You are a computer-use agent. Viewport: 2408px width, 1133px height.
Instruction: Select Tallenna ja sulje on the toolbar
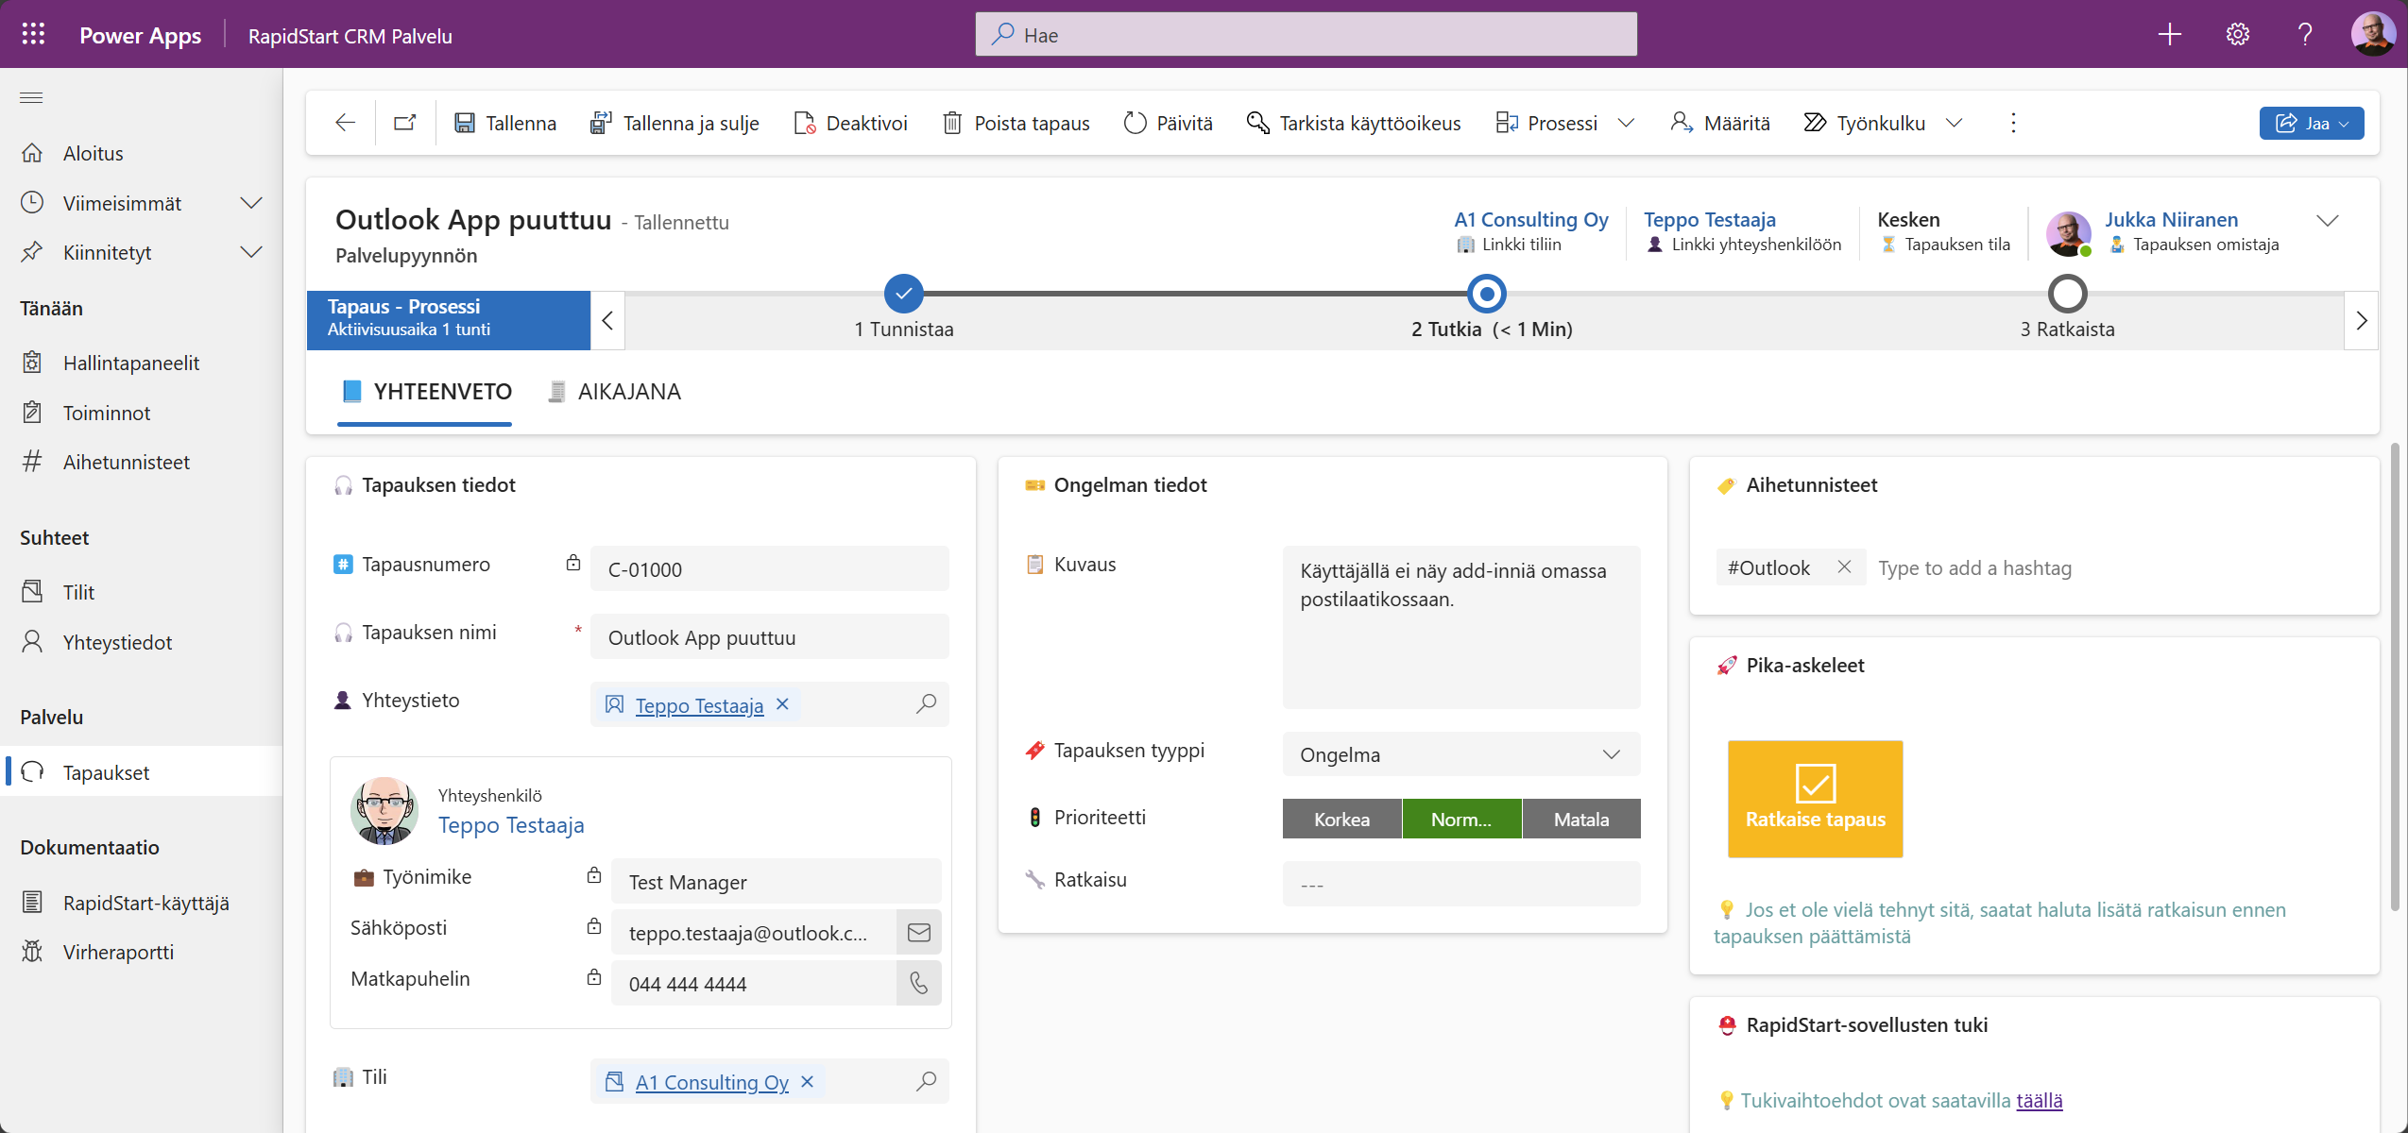675,122
